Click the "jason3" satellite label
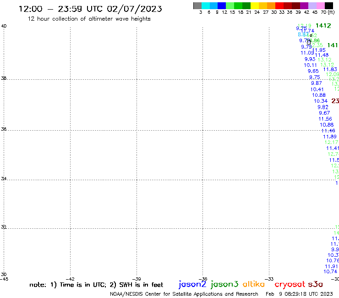Viewport: 339px width, 298px height. [224, 284]
